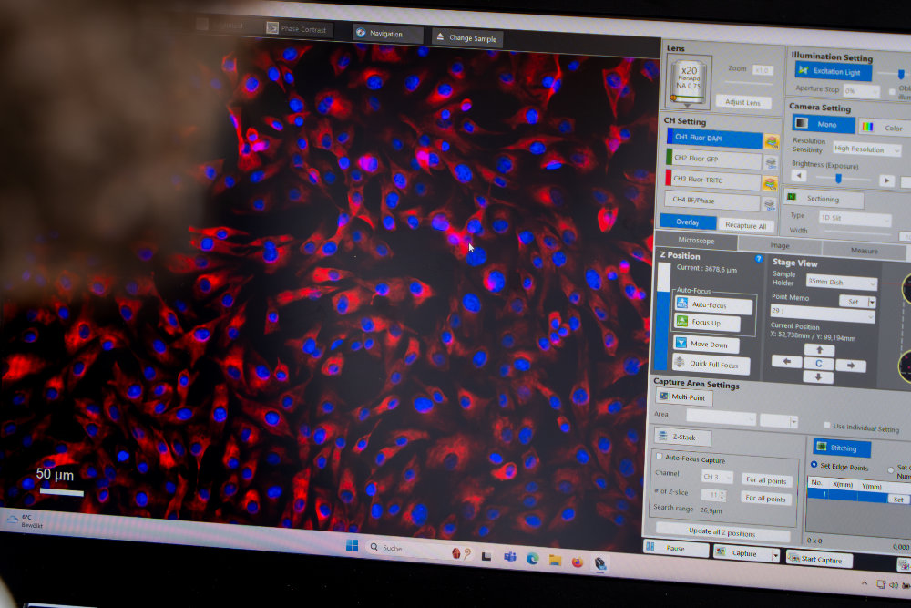The width and height of the screenshot is (911, 608).
Task: Open the dropdown arrow beside Capture button
Action: point(775,555)
